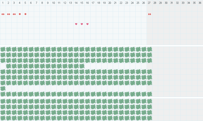Click the empty day 17 cell in the hearts row
The image size is (203, 121).
tap(93, 25)
